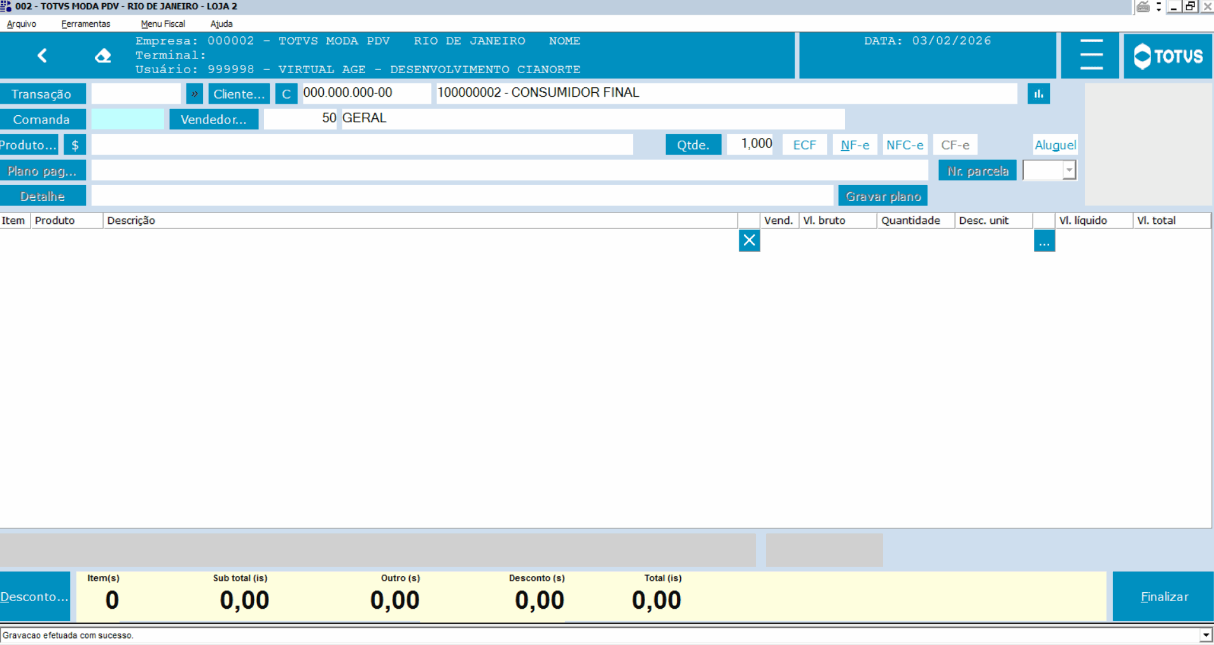The width and height of the screenshot is (1214, 645).
Task: Open the bar chart icon beside customer name
Action: [x=1038, y=94]
